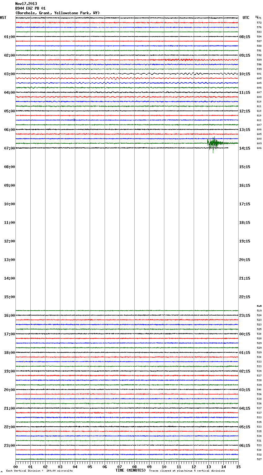This screenshot has width=263, height=475.
Task: Click the DC offset value 540
Action: pyautogui.click(x=259, y=390)
